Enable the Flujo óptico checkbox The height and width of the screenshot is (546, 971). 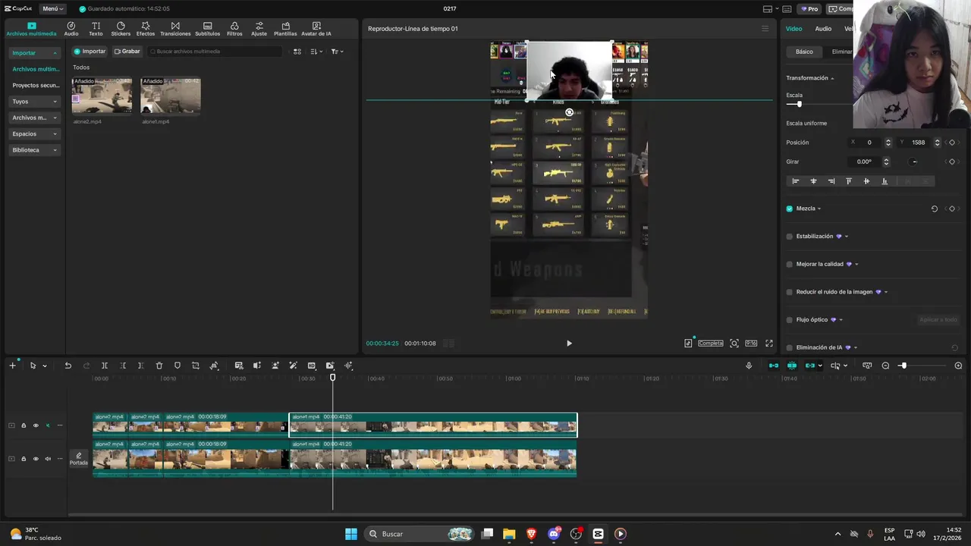[790, 320]
